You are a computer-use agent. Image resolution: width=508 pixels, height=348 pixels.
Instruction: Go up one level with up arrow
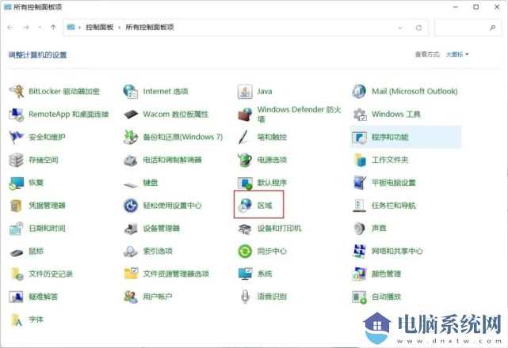click(x=53, y=28)
